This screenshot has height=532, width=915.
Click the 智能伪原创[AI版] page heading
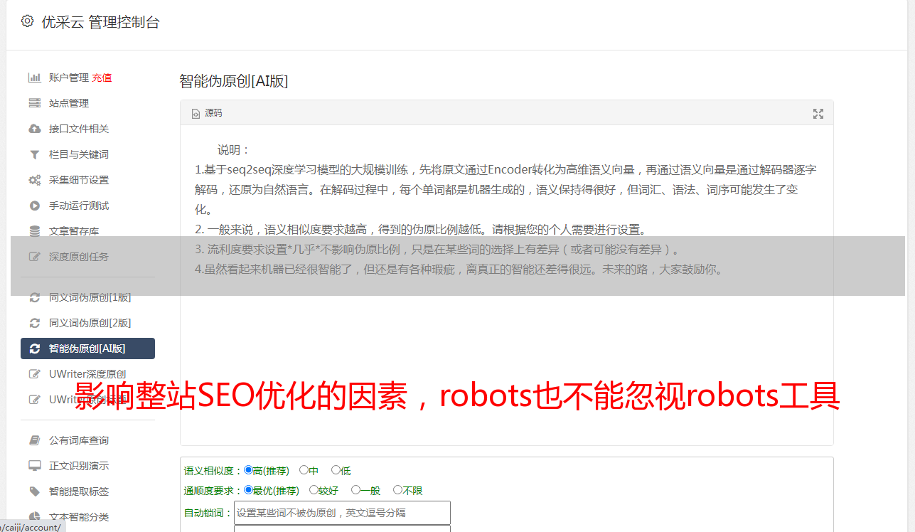[x=234, y=81]
